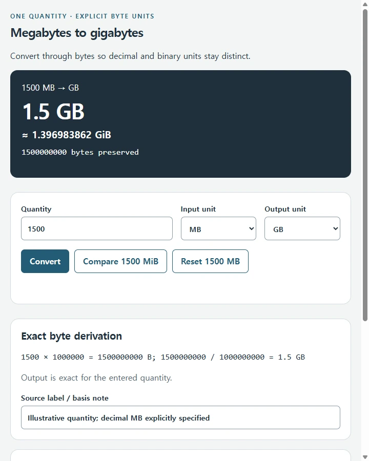Click the derivation formula line

(163, 357)
